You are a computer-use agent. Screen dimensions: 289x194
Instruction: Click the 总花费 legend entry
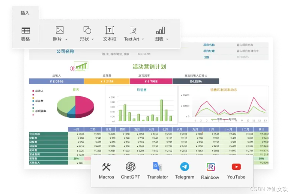pos(38,101)
